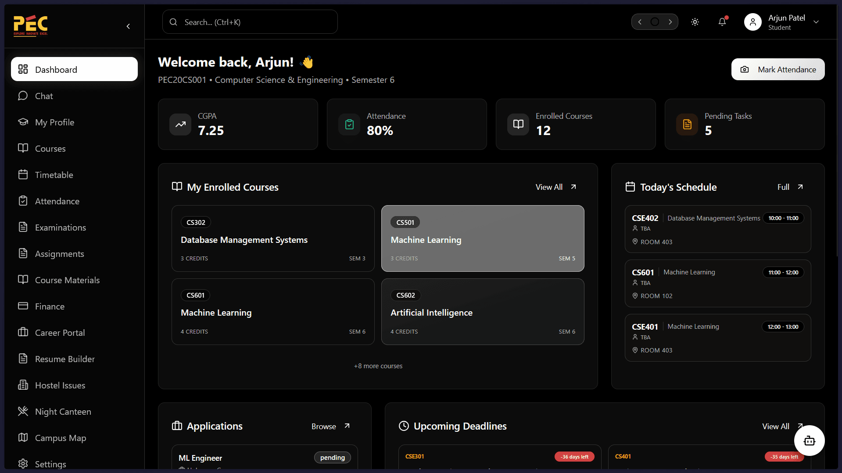Open notifications via the bell icon
Screen dimensions: 842x473
(x=722, y=21)
